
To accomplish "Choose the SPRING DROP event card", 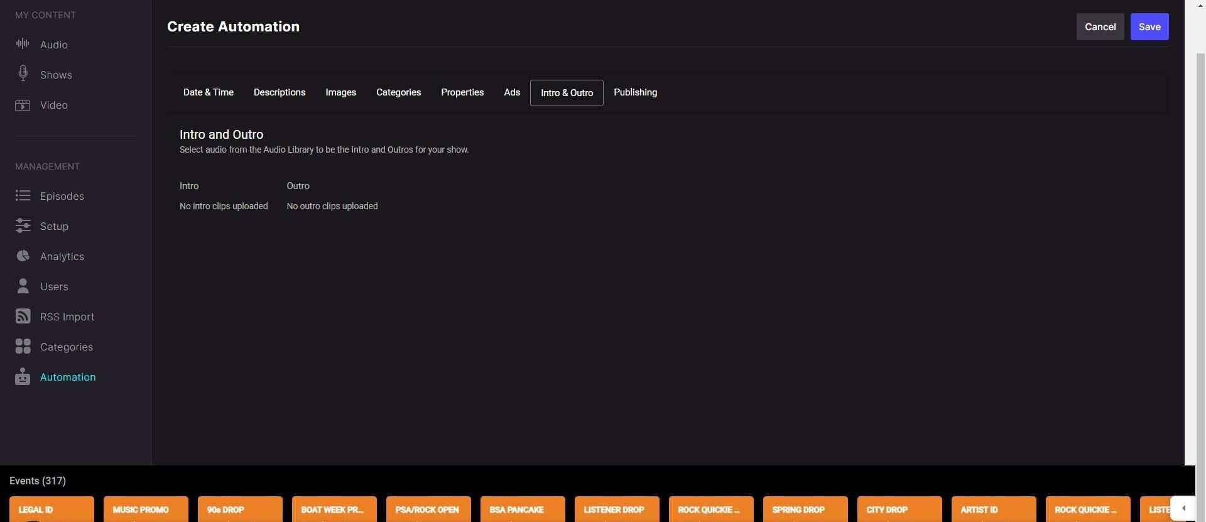I will (805, 509).
